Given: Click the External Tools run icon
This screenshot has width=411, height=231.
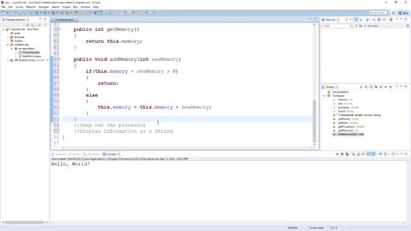Looking at the screenshot, I should click(53, 13).
